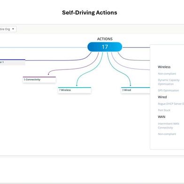Select the partially visible card ending in 1
The width and height of the screenshot is (184, 184).
(x=13, y=62)
